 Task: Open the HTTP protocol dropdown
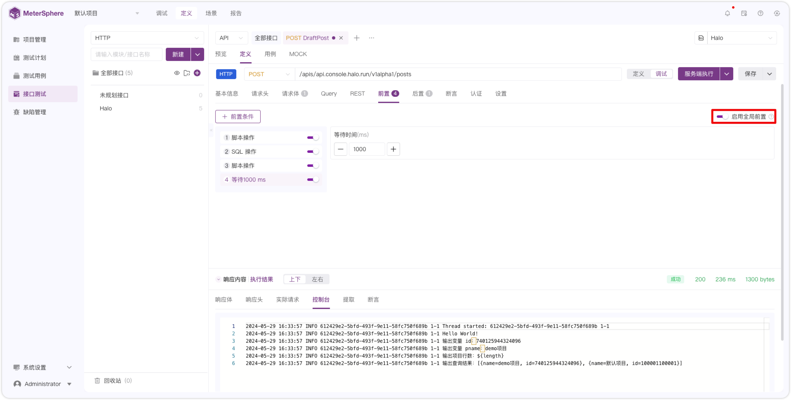click(x=147, y=38)
